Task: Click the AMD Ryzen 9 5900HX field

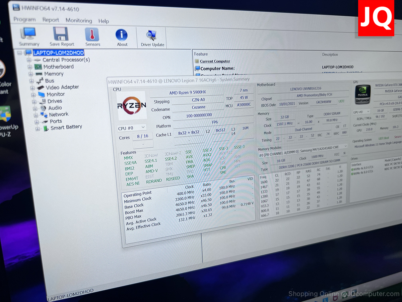Action: tap(188, 93)
